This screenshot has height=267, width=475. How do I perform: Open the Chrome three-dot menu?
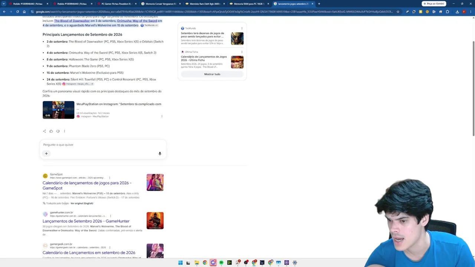(x=471, y=11)
